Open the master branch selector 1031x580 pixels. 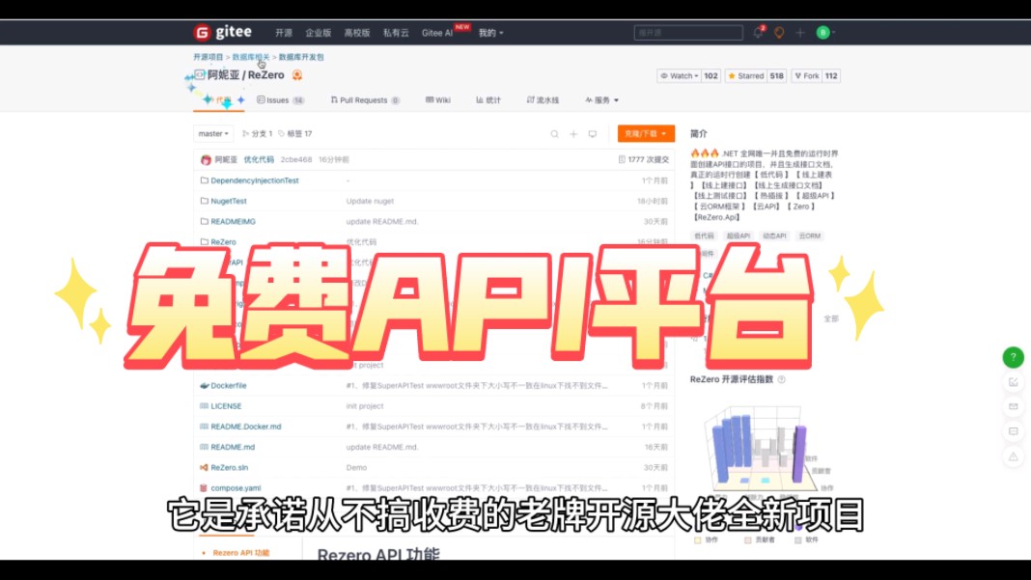[x=213, y=133]
